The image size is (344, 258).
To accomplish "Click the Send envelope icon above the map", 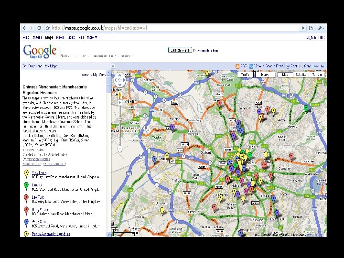I will (301, 66).
